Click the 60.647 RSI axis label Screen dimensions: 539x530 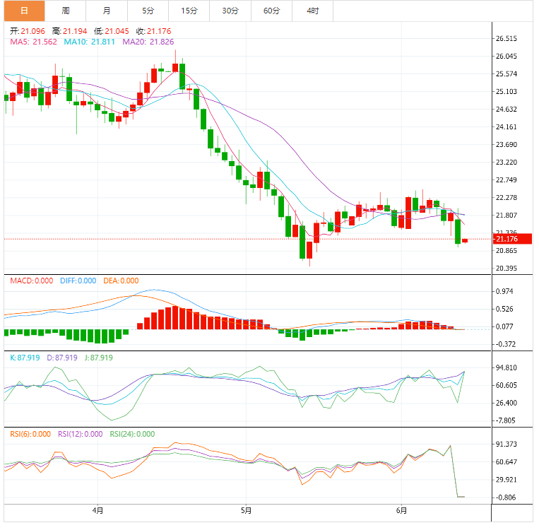coord(507,462)
